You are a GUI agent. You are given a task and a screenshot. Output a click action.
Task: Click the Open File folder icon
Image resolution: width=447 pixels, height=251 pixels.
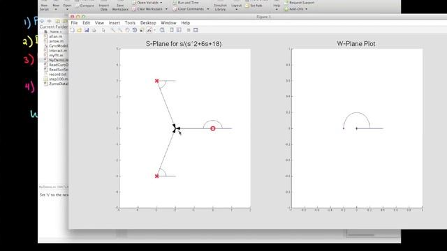click(79, 30)
